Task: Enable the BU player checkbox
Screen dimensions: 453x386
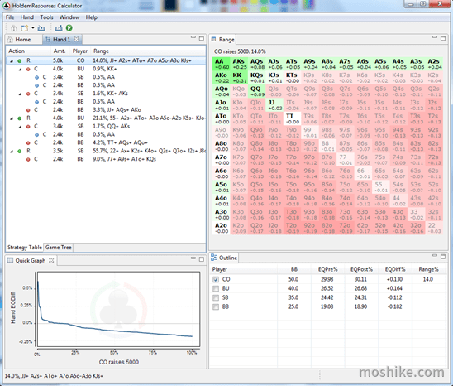Action: click(x=216, y=289)
